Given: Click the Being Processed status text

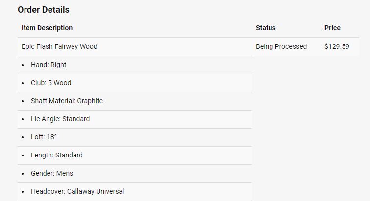Looking at the screenshot, I should coord(281,46).
